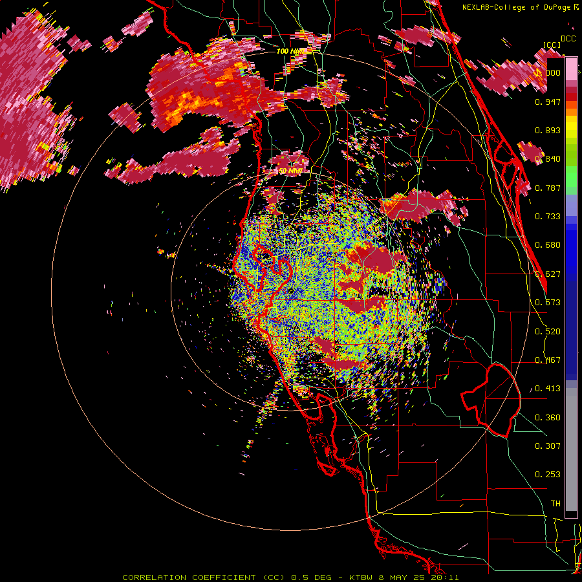Click the 0.413 scale value
The width and height of the screenshot is (582, 582).
click(548, 389)
